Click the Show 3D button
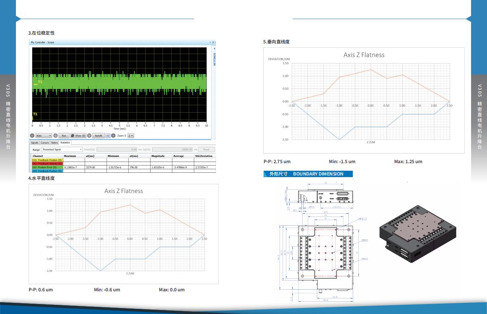Screen dimensions: 487x314 tap(78, 135)
